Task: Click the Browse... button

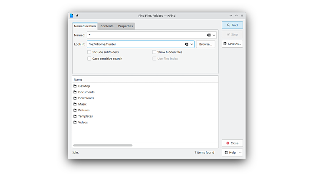Action: [205, 44]
